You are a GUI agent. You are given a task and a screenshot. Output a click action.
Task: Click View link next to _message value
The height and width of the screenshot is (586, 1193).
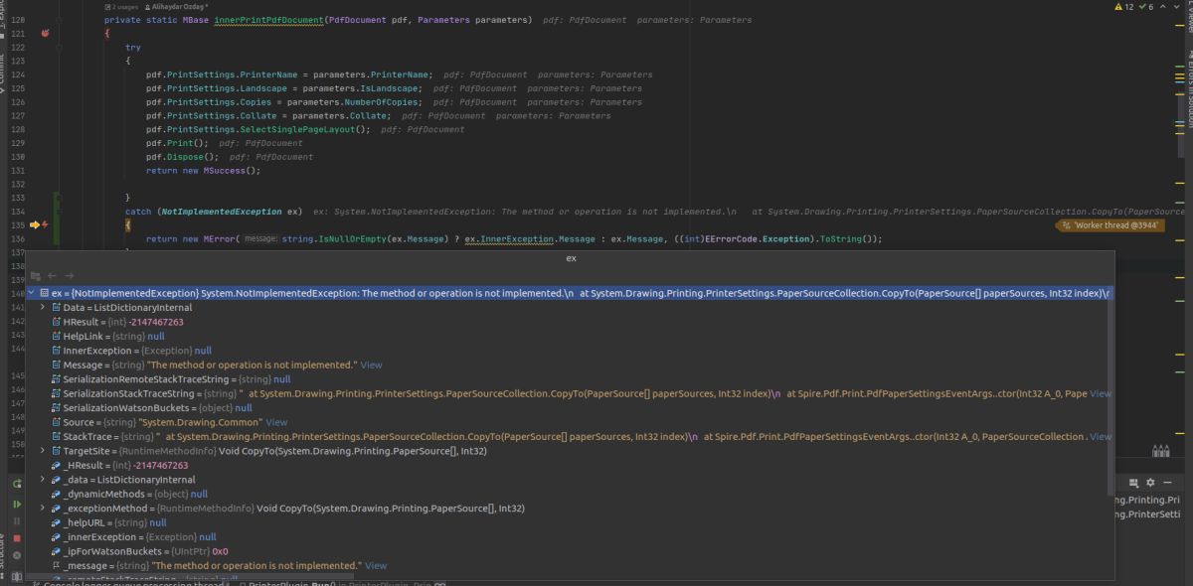(x=376, y=565)
